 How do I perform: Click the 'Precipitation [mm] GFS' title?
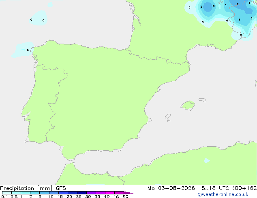click(33, 188)
